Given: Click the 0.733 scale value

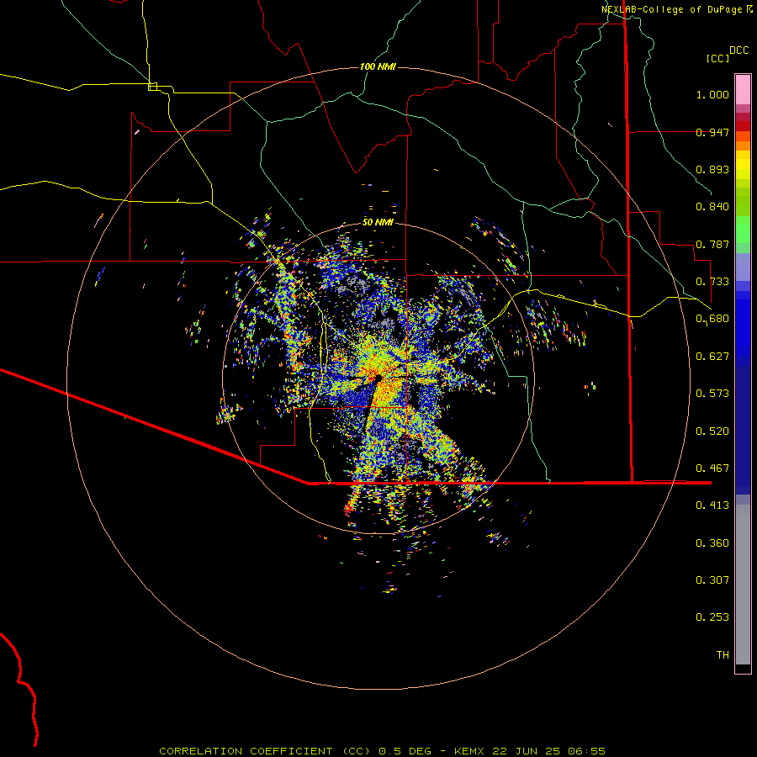Looking at the screenshot, I should (712, 282).
